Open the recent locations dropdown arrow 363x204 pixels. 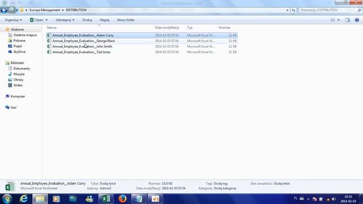click(16, 10)
